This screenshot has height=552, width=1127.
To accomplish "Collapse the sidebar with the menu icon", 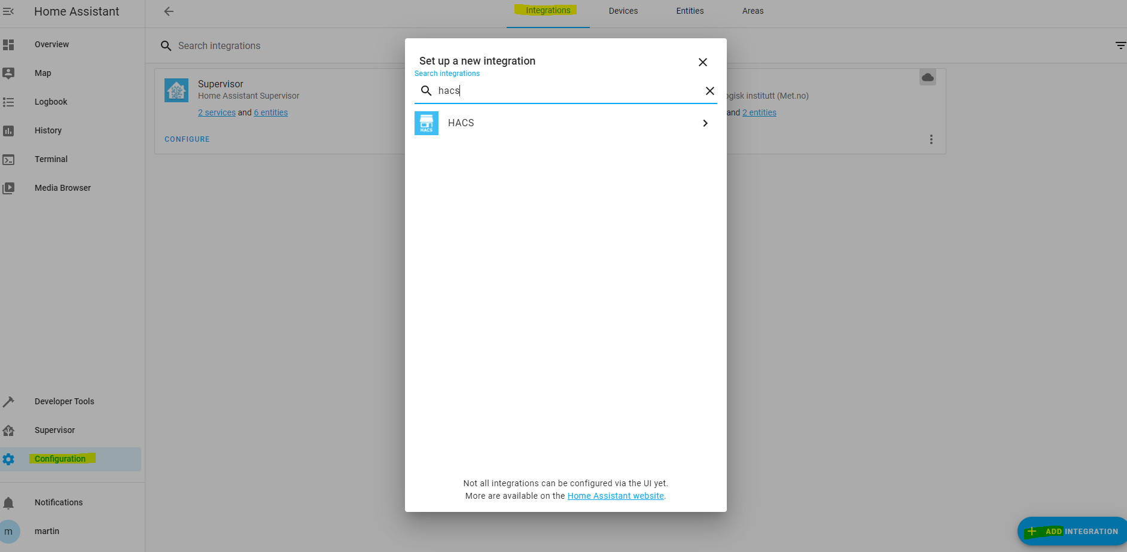I will coord(8,11).
